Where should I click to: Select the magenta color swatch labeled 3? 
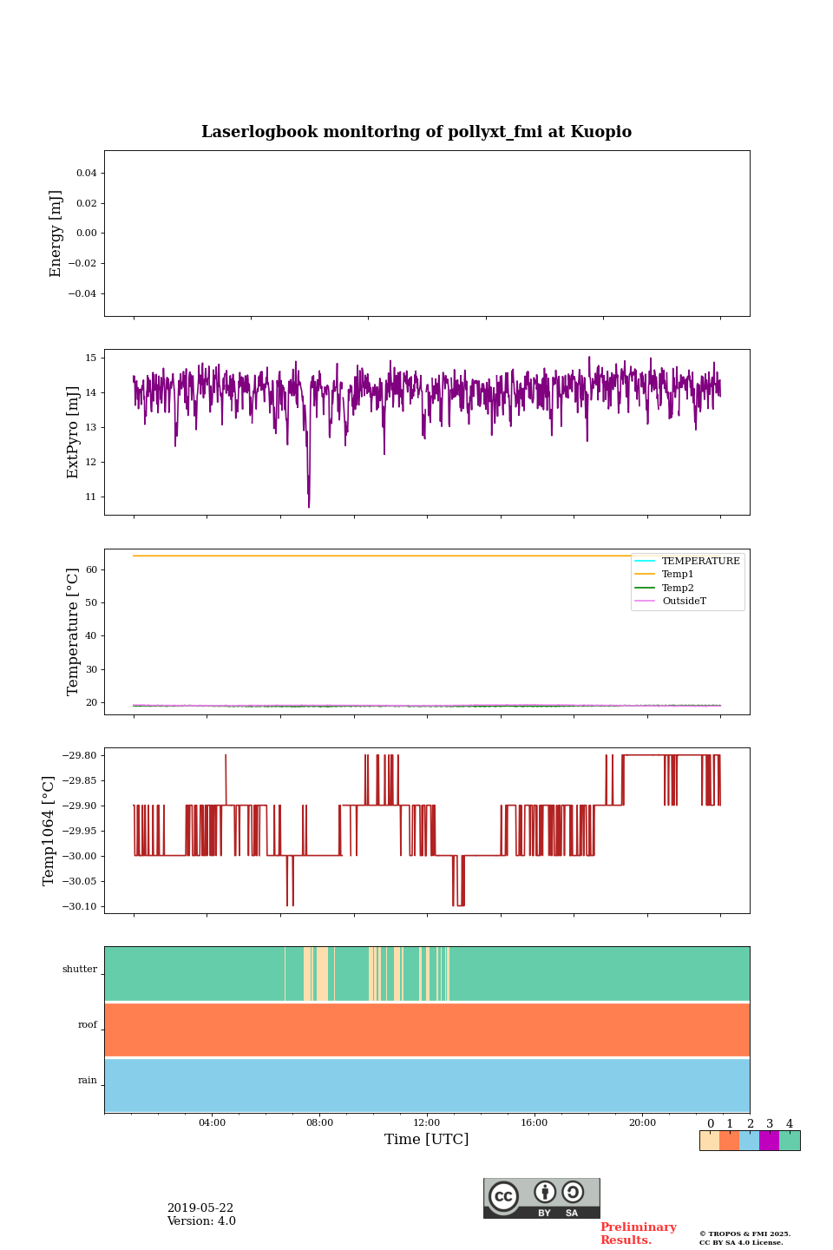tap(769, 1141)
